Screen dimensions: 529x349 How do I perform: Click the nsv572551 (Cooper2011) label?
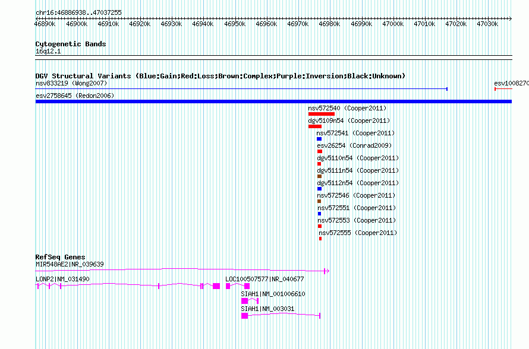point(357,208)
